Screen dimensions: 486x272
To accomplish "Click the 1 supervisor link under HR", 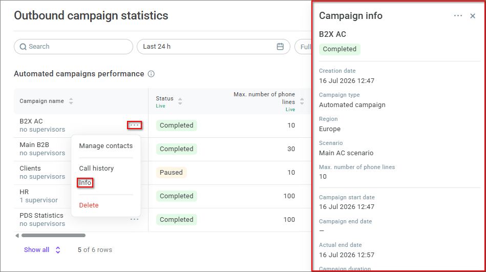I will [x=39, y=200].
